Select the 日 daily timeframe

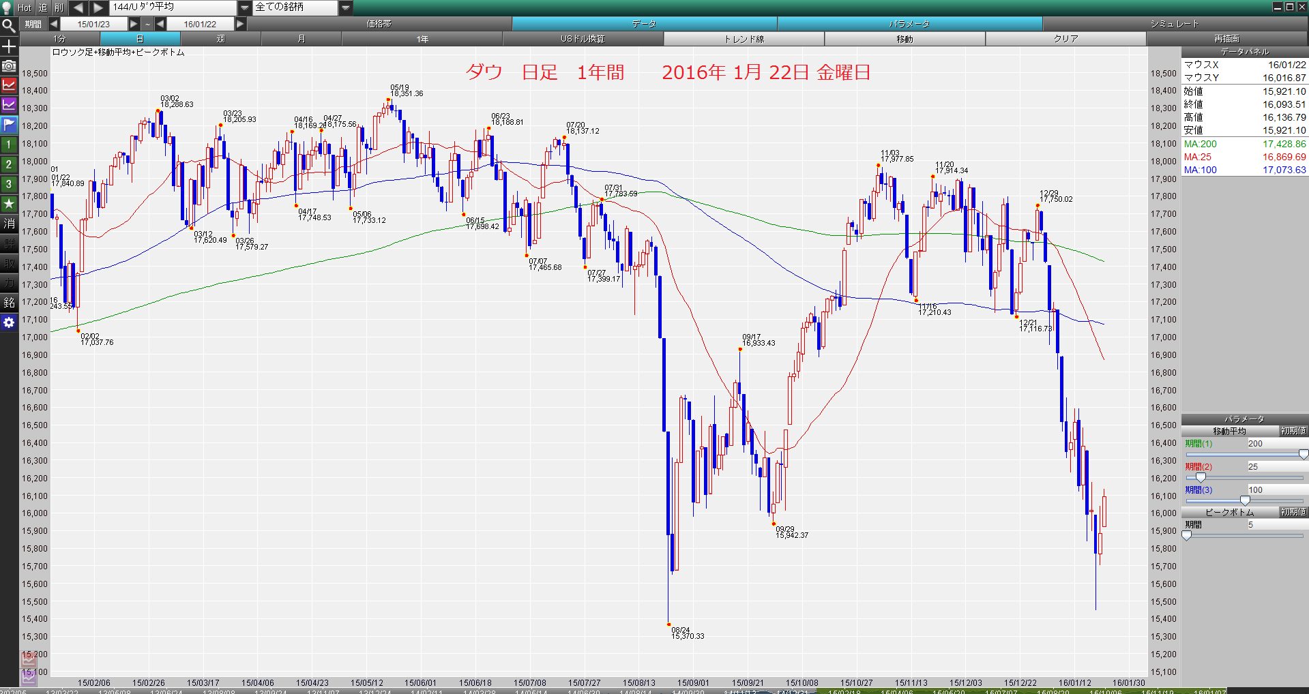point(140,39)
